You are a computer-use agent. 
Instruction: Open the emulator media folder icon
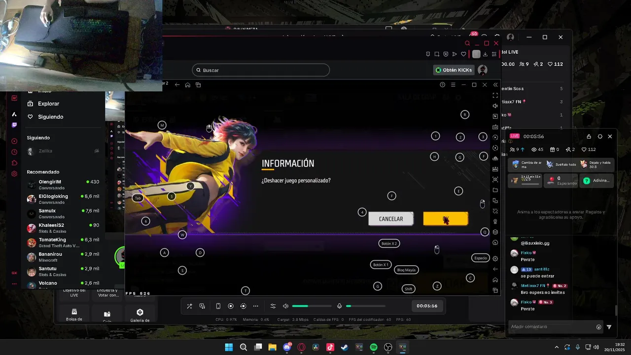[495, 190]
